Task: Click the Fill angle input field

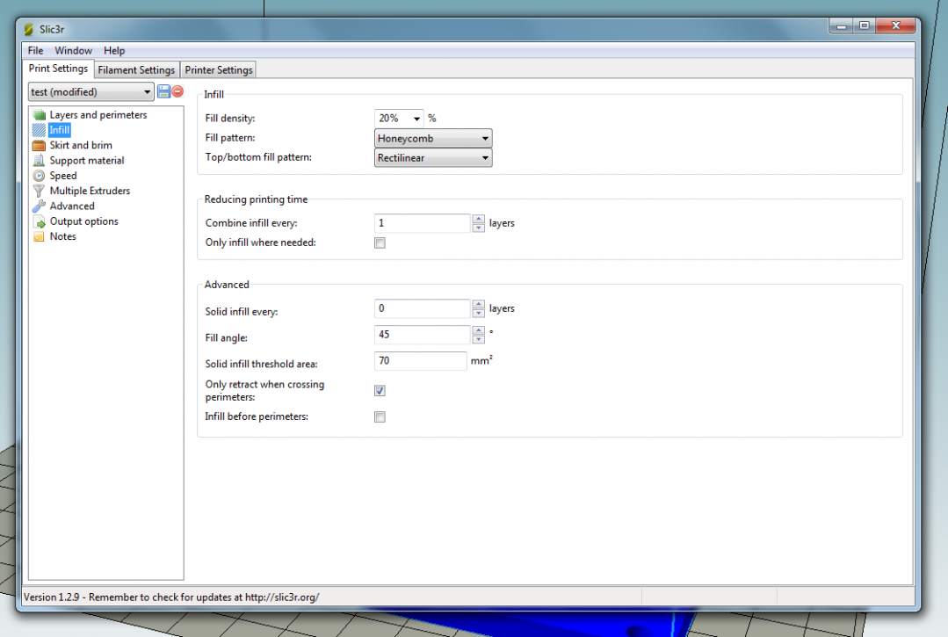Action: [x=422, y=334]
